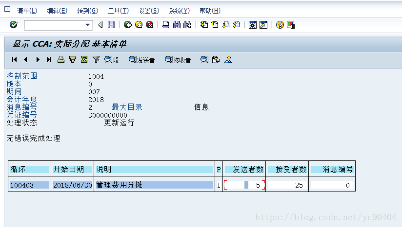Click the 发送者数 column header
Viewport: 402px width, 227px height.
[x=244, y=169]
